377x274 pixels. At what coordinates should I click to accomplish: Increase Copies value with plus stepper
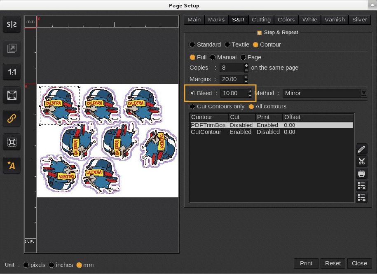(x=246, y=66)
